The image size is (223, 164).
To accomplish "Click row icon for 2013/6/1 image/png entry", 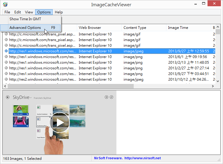I will (x=6, y=57).
